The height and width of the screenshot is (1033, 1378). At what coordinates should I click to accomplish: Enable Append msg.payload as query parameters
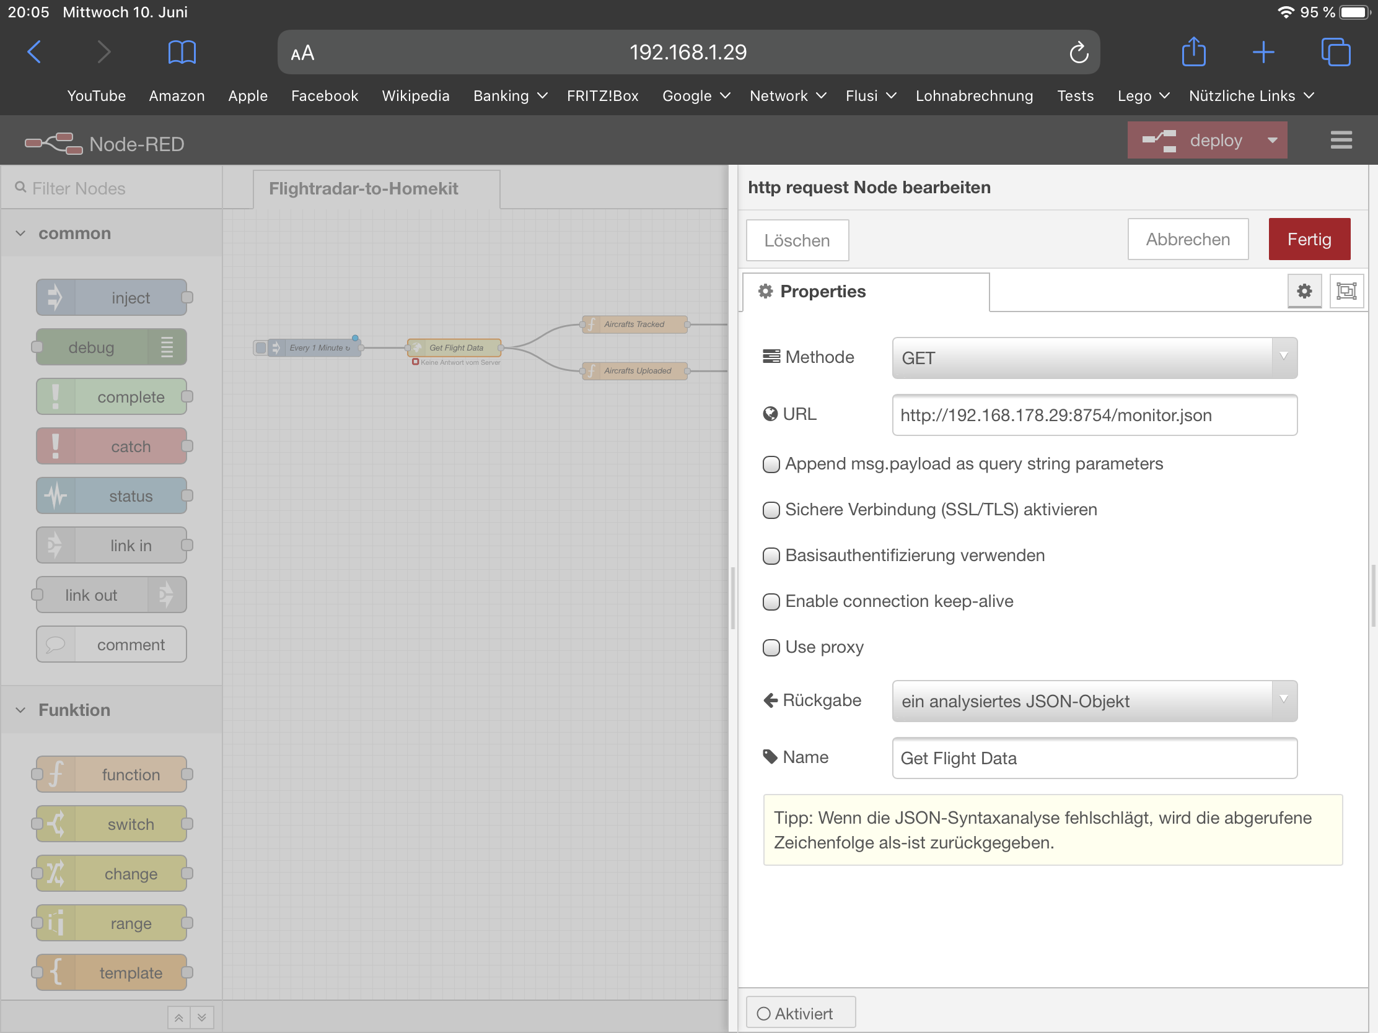coord(771,464)
